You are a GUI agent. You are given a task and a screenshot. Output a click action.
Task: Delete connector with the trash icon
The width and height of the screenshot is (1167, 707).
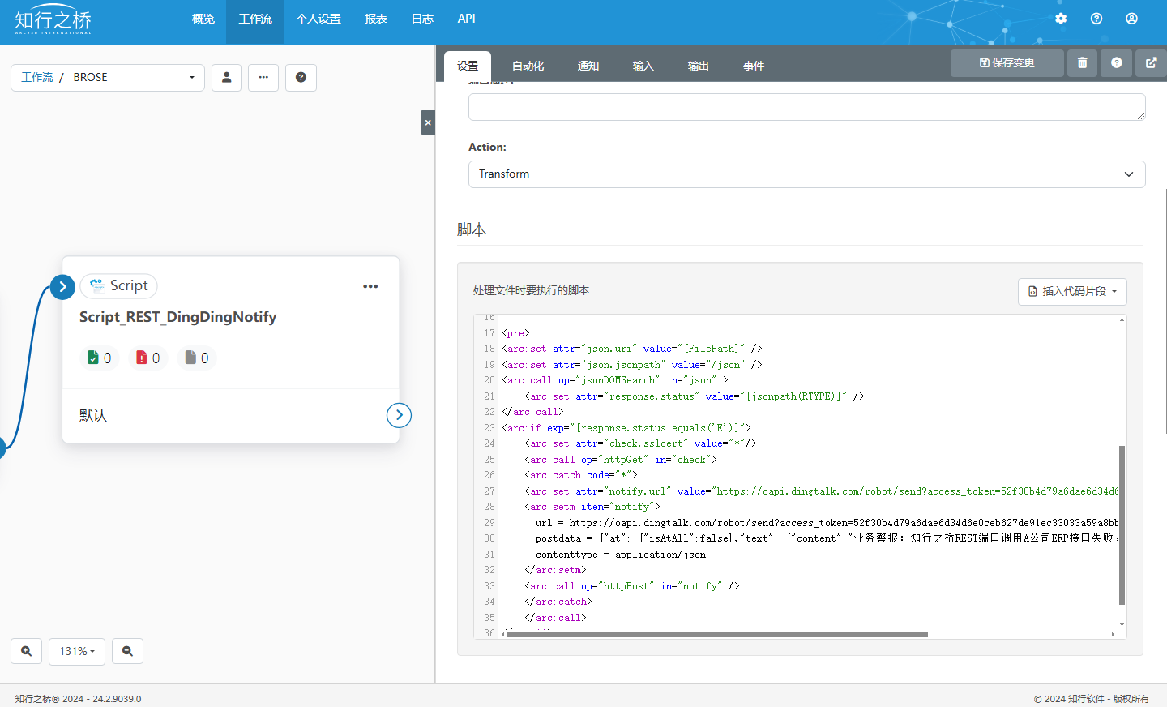point(1082,63)
